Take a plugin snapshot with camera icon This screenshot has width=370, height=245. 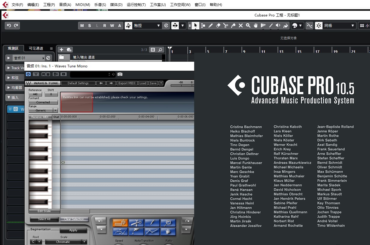(120, 74)
